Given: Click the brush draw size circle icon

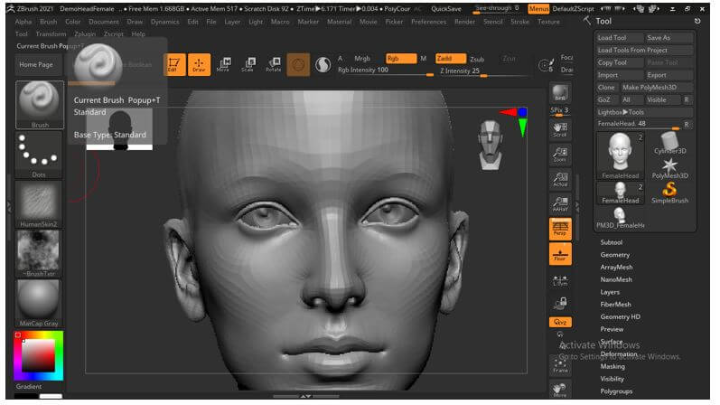Looking at the screenshot, I should [546, 65].
